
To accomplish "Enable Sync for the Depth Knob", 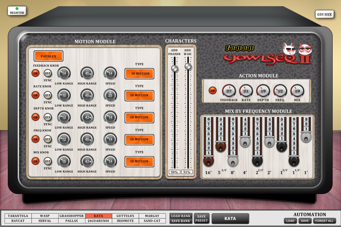I will pyautogui.click(x=48, y=117).
